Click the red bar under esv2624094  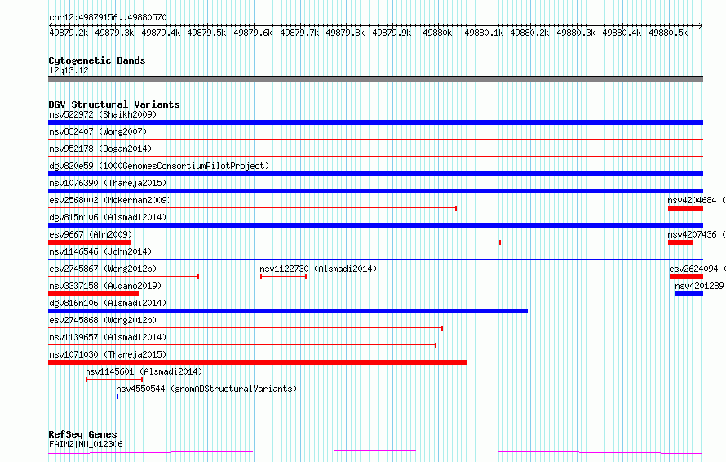(686, 277)
